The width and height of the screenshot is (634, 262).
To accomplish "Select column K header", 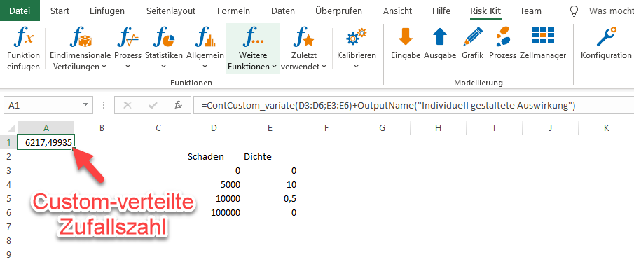I will pos(606,127).
